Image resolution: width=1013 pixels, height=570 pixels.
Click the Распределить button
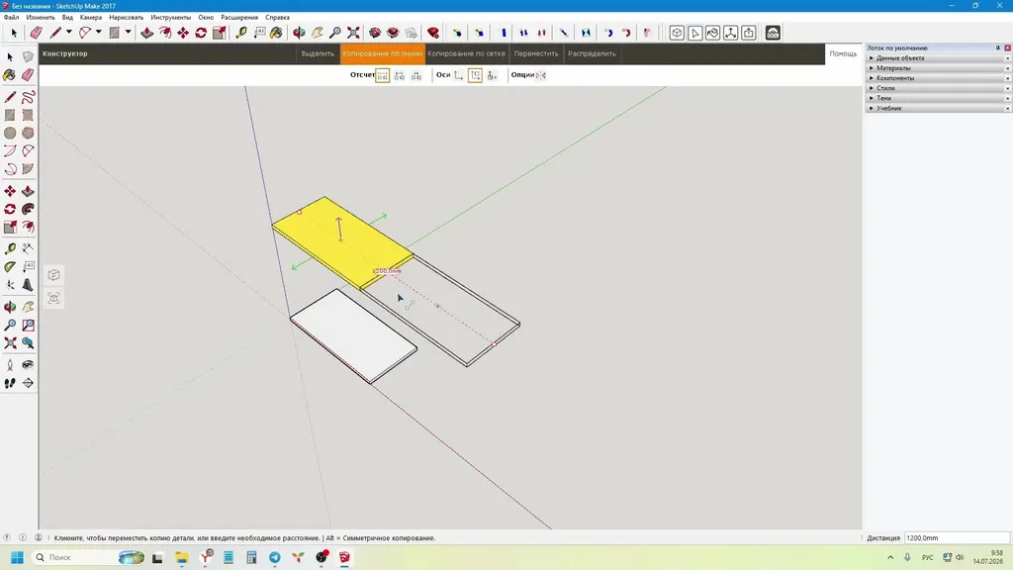point(592,53)
